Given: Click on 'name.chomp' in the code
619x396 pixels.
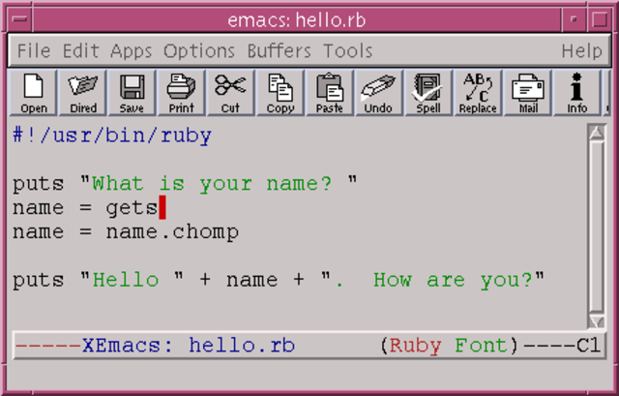Looking at the screenshot, I should pos(172,232).
